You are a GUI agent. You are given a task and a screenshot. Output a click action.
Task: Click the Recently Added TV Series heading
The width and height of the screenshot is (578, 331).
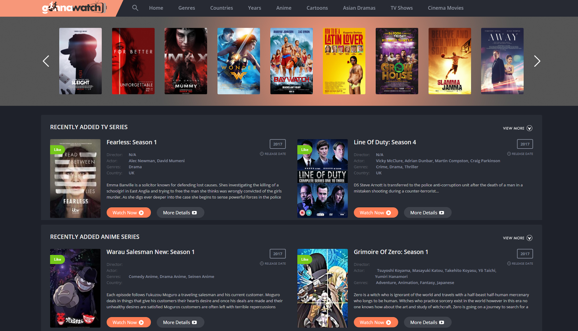point(89,127)
